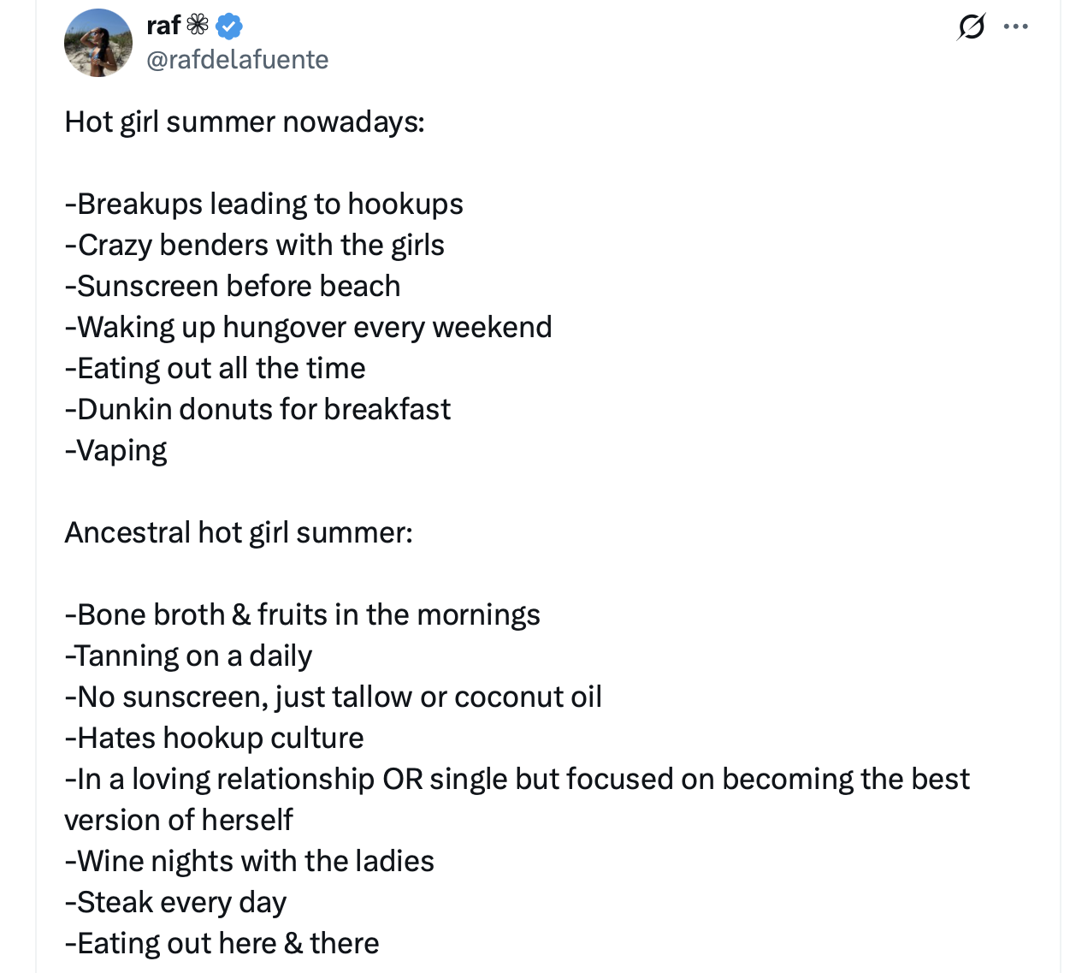Click the display name raf
The height and width of the screenshot is (973, 1070).
coord(163,26)
